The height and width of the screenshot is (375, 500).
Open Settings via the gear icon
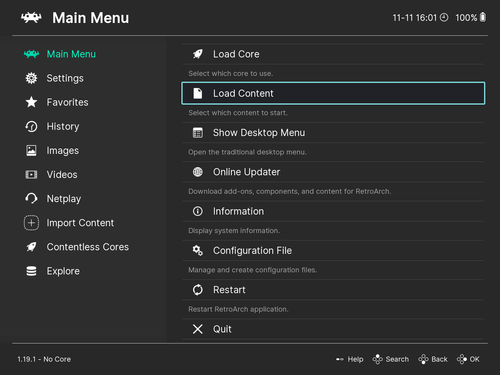coord(31,78)
